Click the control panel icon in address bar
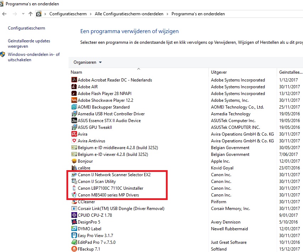This screenshot has width=303, height=252. pos(39,14)
